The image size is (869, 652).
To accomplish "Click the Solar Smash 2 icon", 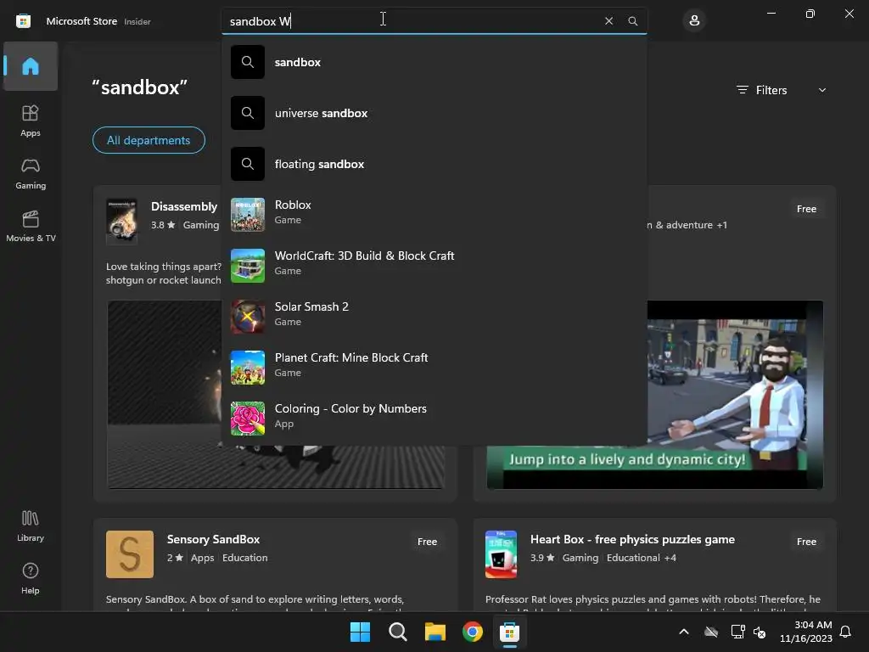I will (248, 317).
